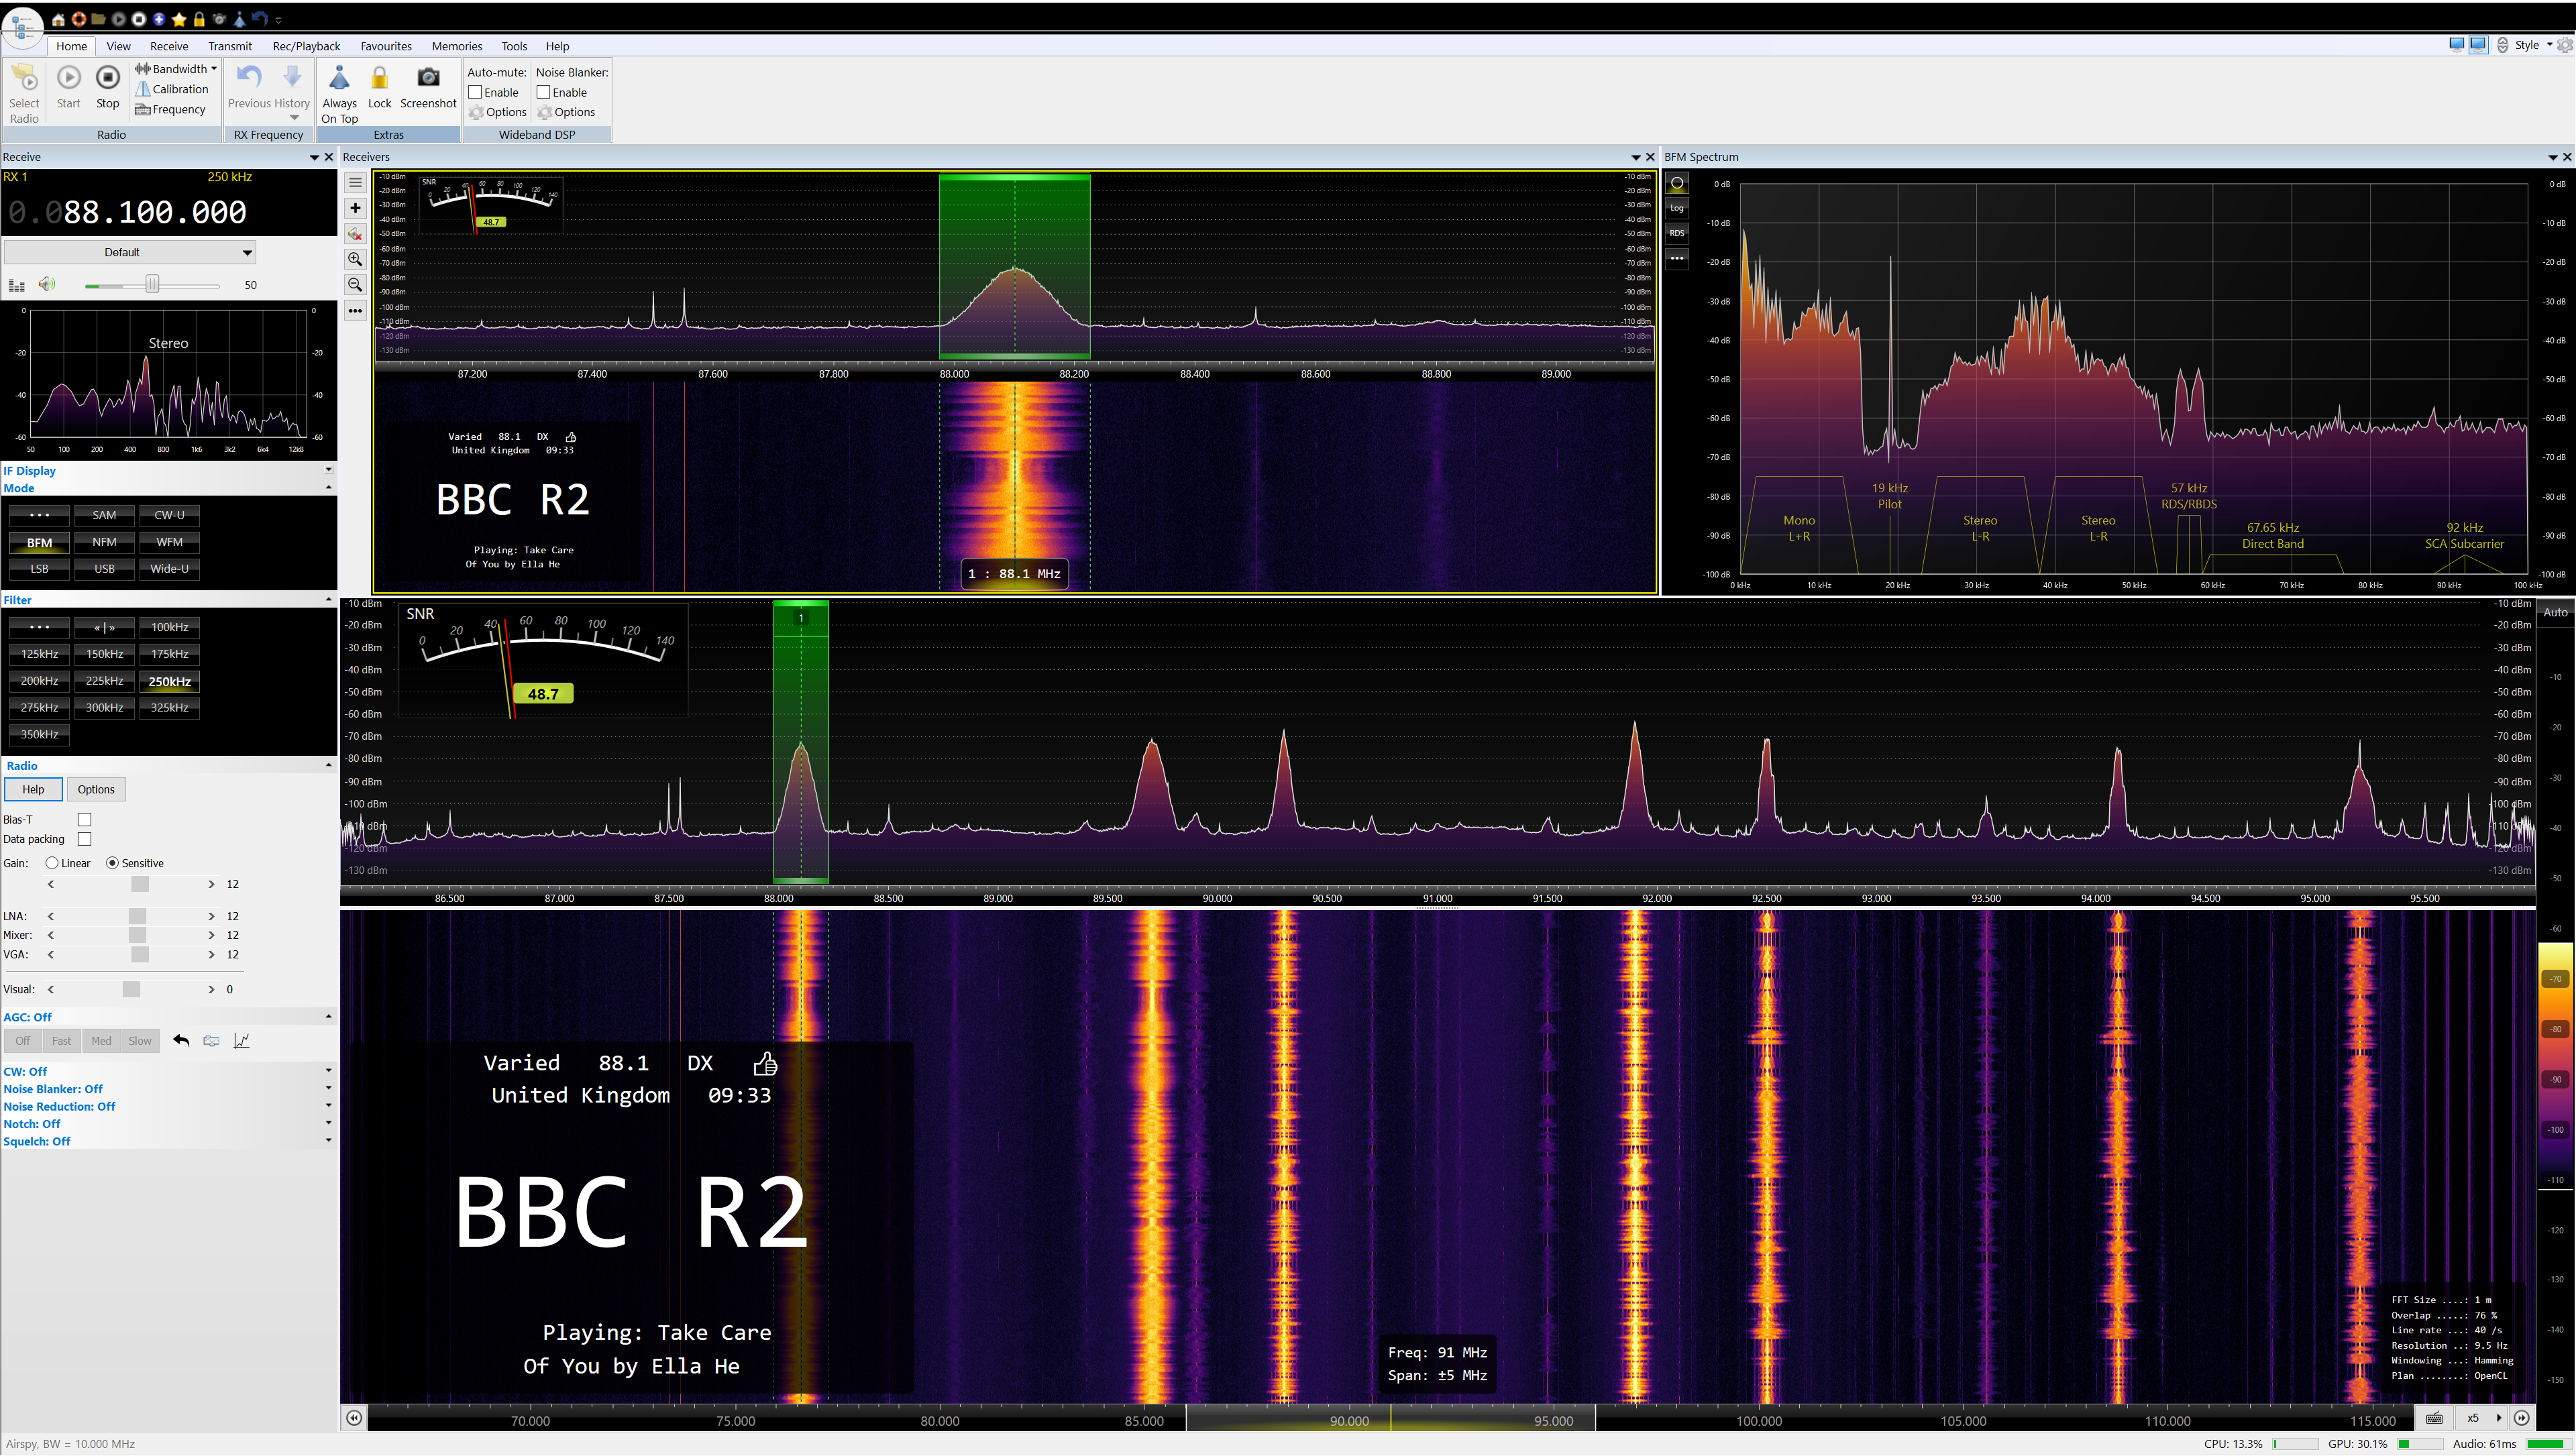
Task: Select the 250kHz filter
Action: pos(169,681)
